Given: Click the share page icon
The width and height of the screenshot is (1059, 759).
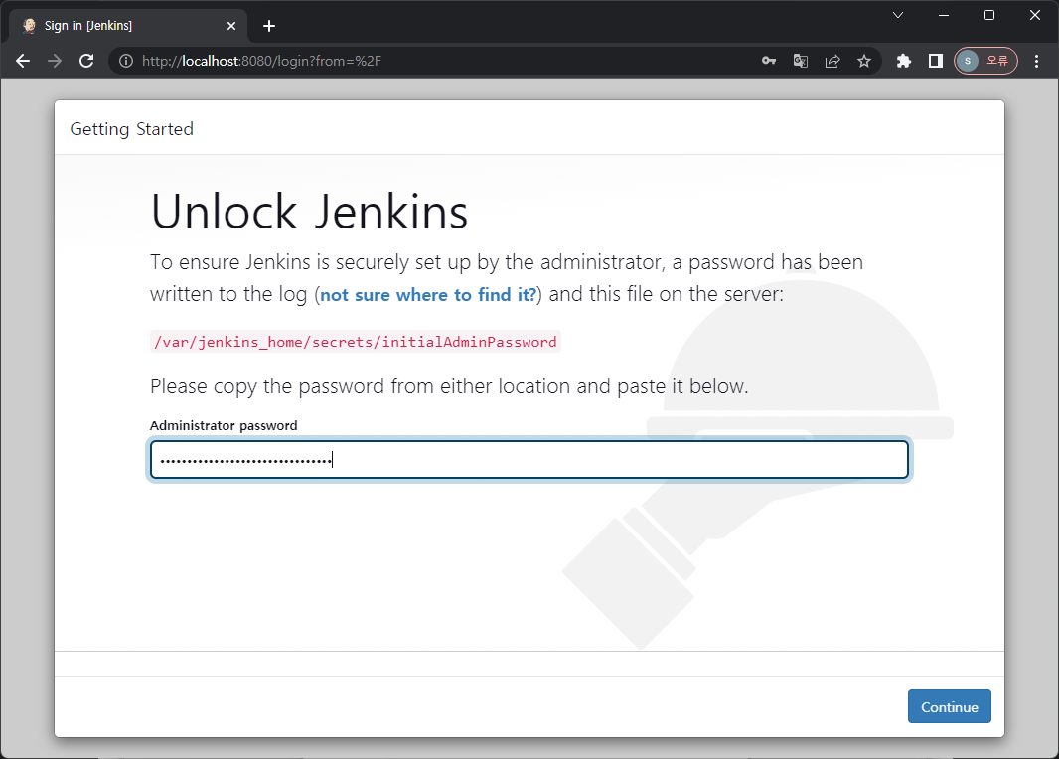Looking at the screenshot, I should 832,61.
